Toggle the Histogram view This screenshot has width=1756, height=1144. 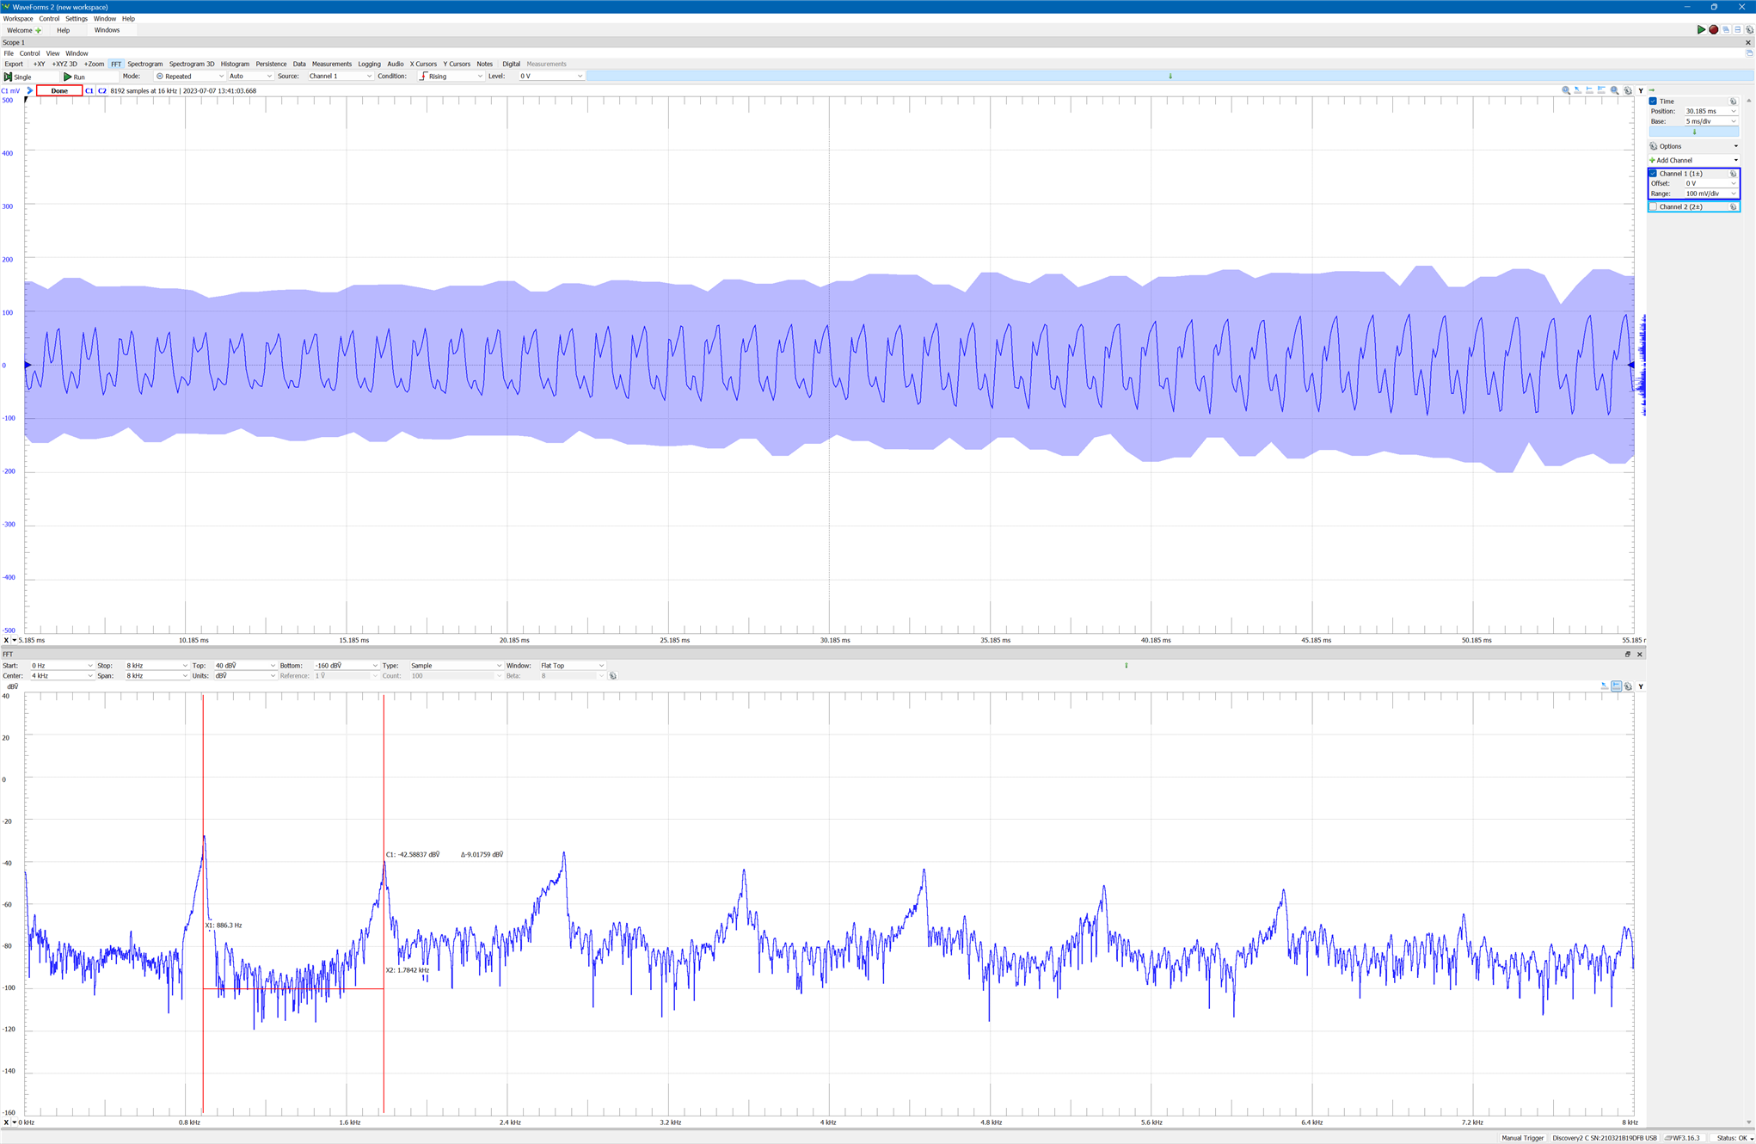pyautogui.click(x=235, y=65)
